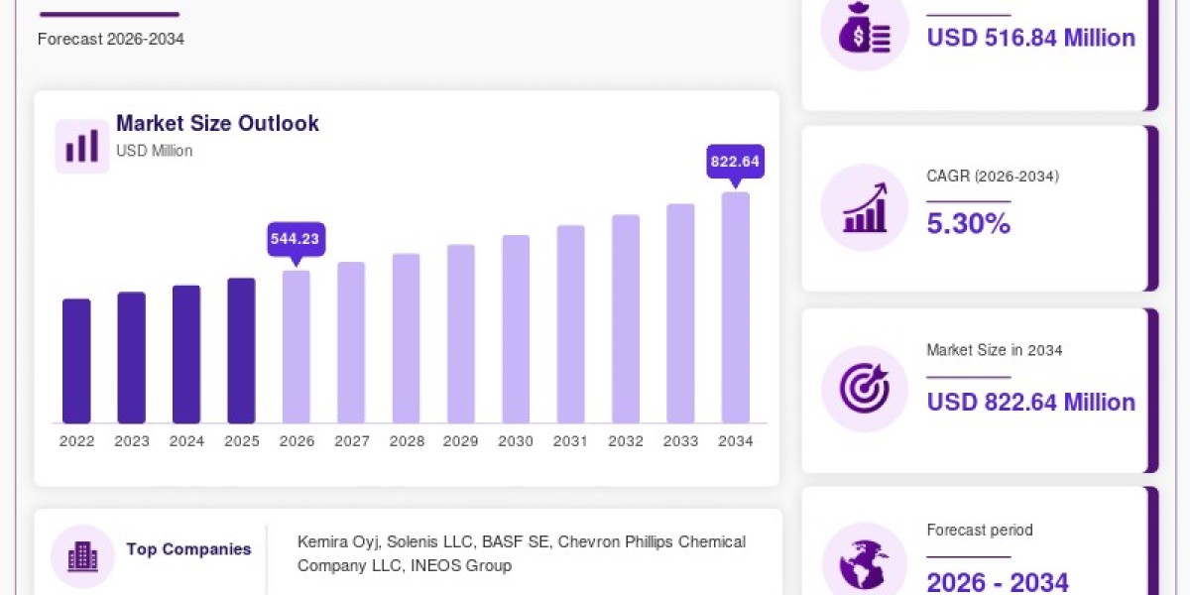
Task: Select the 2030 bar in the chart
Action: [x=516, y=329]
